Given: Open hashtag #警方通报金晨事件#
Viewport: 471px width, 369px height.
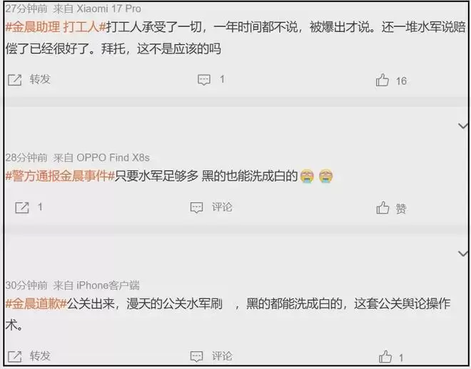Looking at the screenshot, I should (60, 176).
